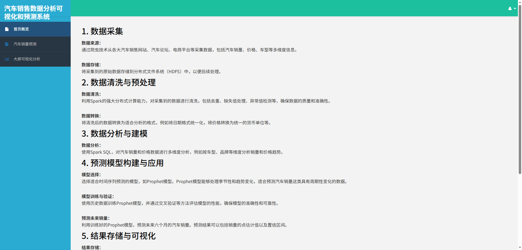Open the user account icon in header
Image resolution: width=522 pixels, height=250 pixels.
point(510,8)
